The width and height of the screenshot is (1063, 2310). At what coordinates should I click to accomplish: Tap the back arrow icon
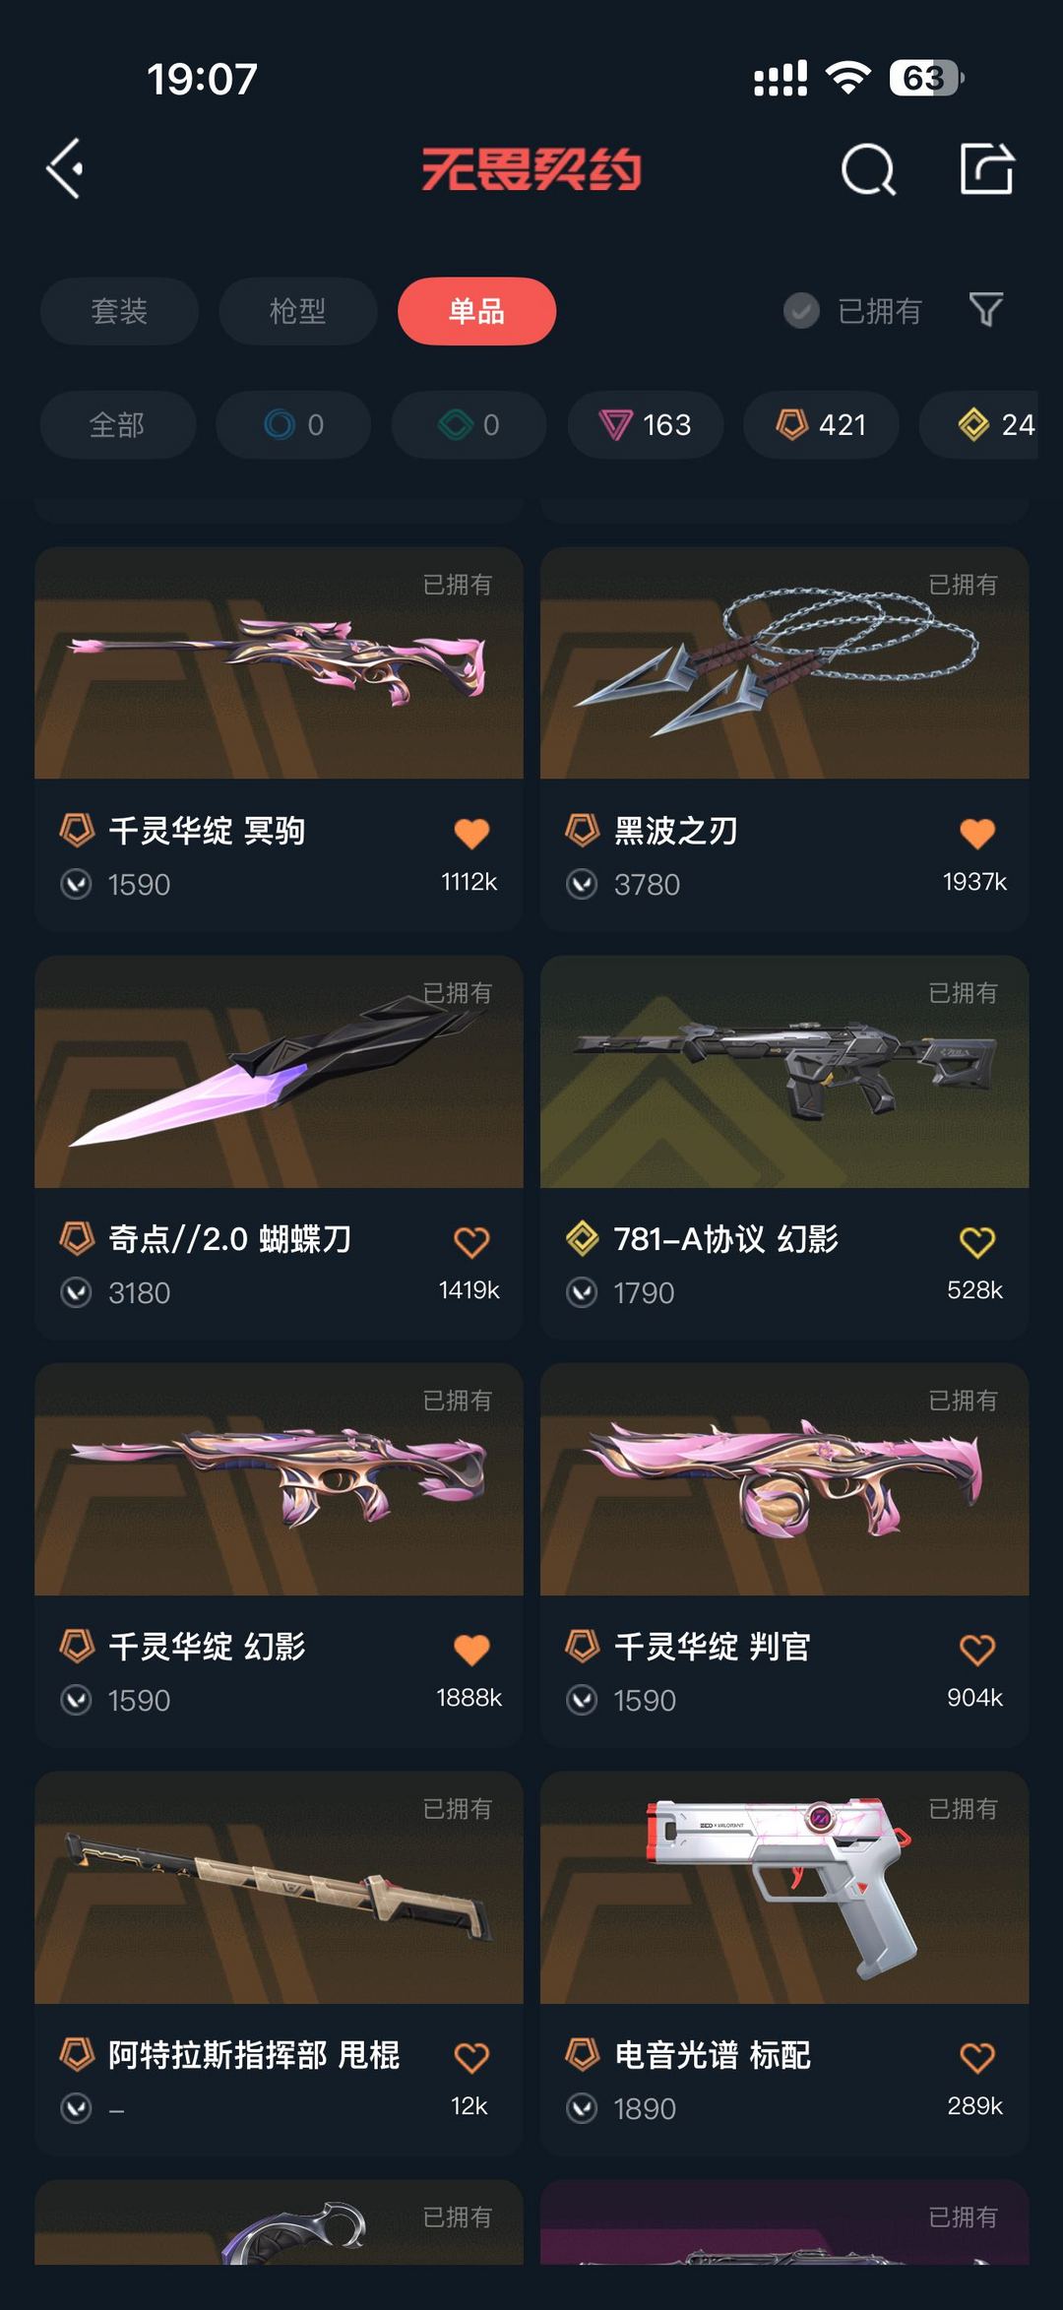click(65, 169)
